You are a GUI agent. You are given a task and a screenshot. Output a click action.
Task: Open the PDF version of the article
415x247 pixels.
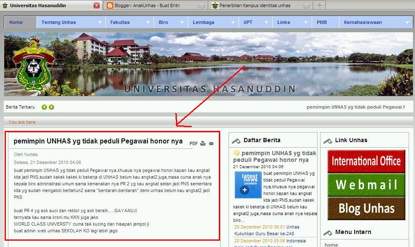[194, 143]
